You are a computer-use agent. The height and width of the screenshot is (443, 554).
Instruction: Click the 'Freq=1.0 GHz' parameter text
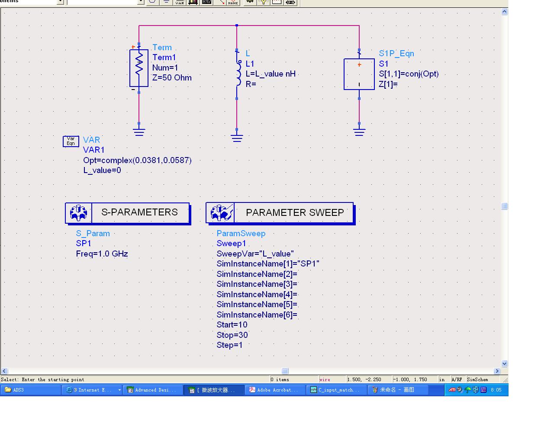[102, 254]
